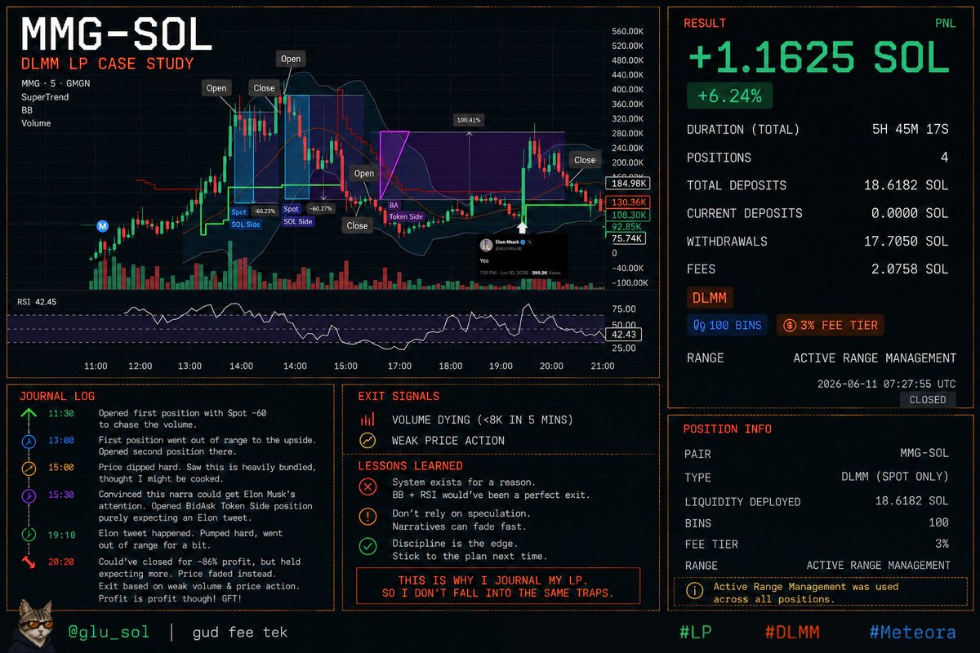Click the 560.00K price axis label
Screen dimensions: 980x653
[x=627, y=32]
